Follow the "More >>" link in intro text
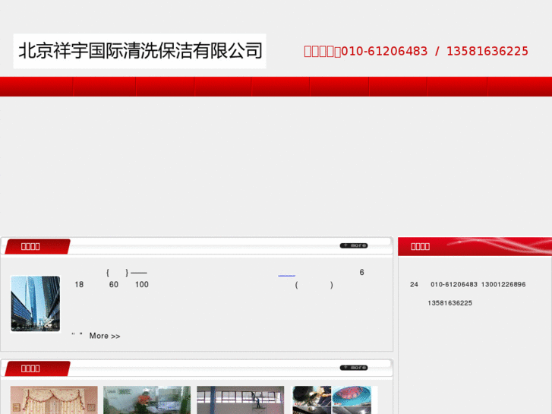Viewport: 552px width, 414px height. point(105,336)
